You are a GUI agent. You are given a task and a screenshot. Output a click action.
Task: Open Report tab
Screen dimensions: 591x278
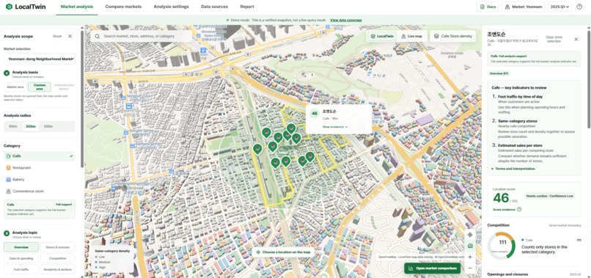(247, 7)
